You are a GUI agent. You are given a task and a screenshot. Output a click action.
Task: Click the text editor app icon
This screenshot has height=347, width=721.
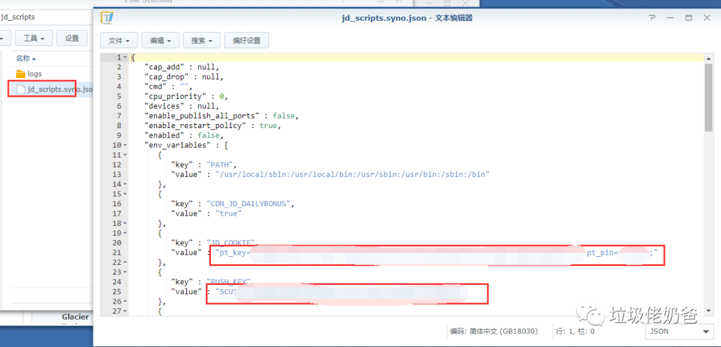click(x=107, y=18)
